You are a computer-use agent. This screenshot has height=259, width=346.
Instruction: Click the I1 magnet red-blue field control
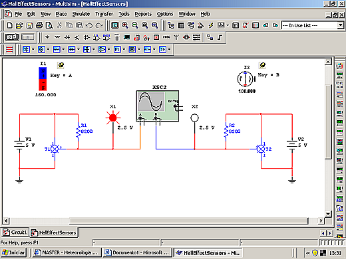pyautogui.click(x=43, y=79)
